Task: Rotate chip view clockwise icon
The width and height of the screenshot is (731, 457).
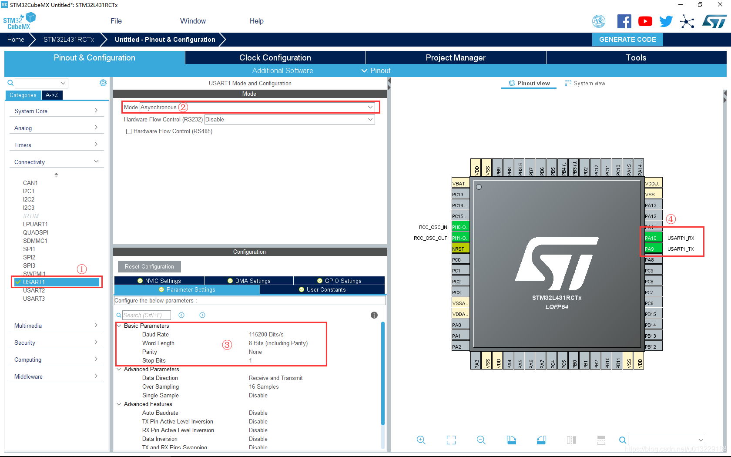Action: click(511, 440)
